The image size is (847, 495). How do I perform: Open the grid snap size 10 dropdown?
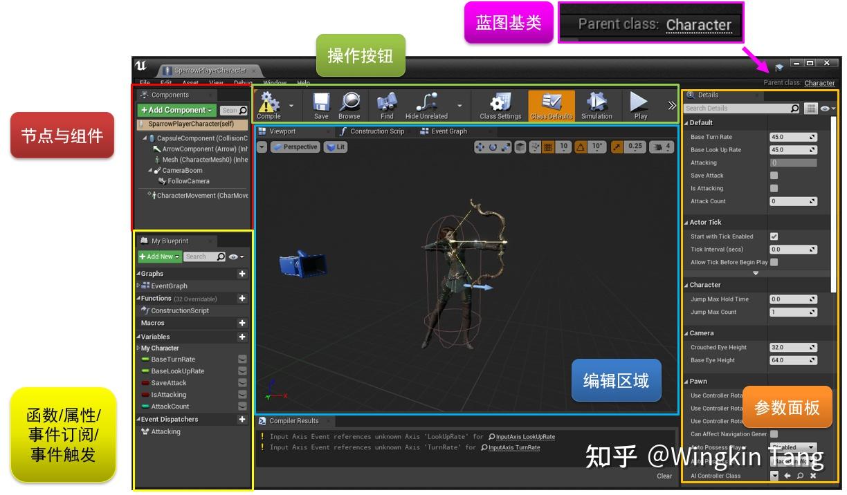pyautogui.click(x=564, y=147)
